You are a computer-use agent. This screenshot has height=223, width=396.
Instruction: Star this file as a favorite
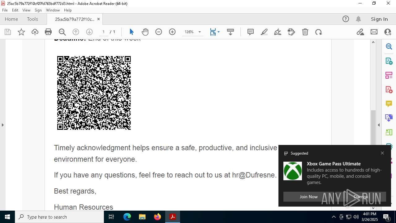[x=21, y=32]
